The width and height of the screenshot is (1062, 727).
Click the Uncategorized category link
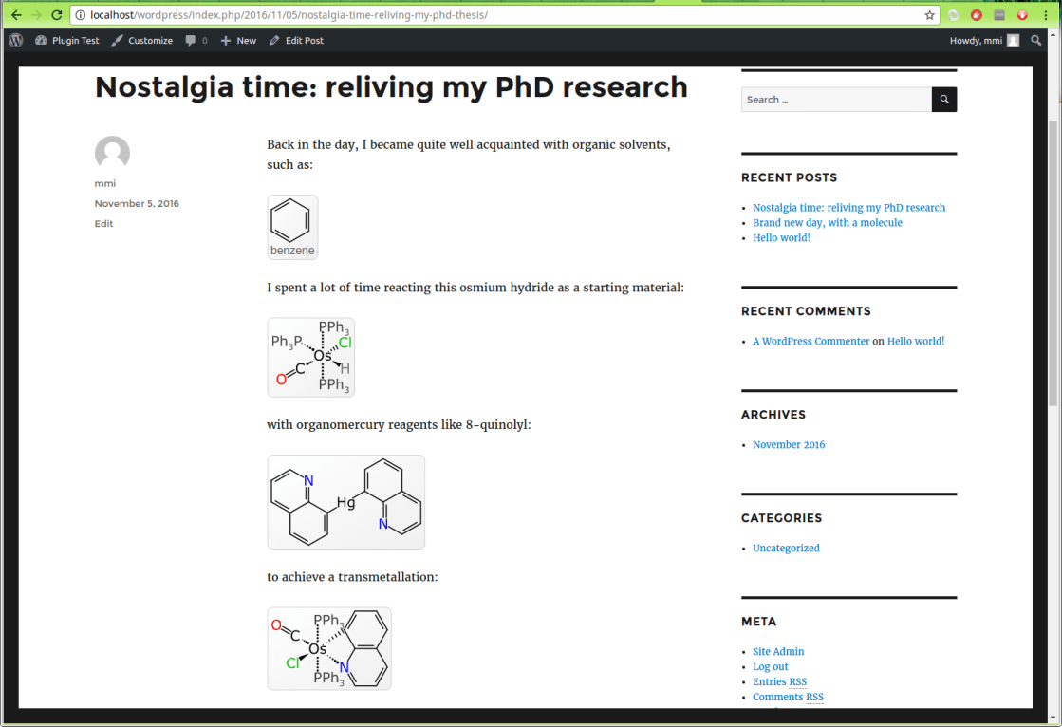tap(786, 549)
